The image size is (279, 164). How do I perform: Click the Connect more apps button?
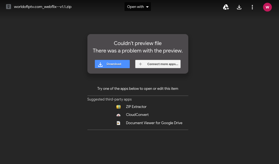click(158, 64)
